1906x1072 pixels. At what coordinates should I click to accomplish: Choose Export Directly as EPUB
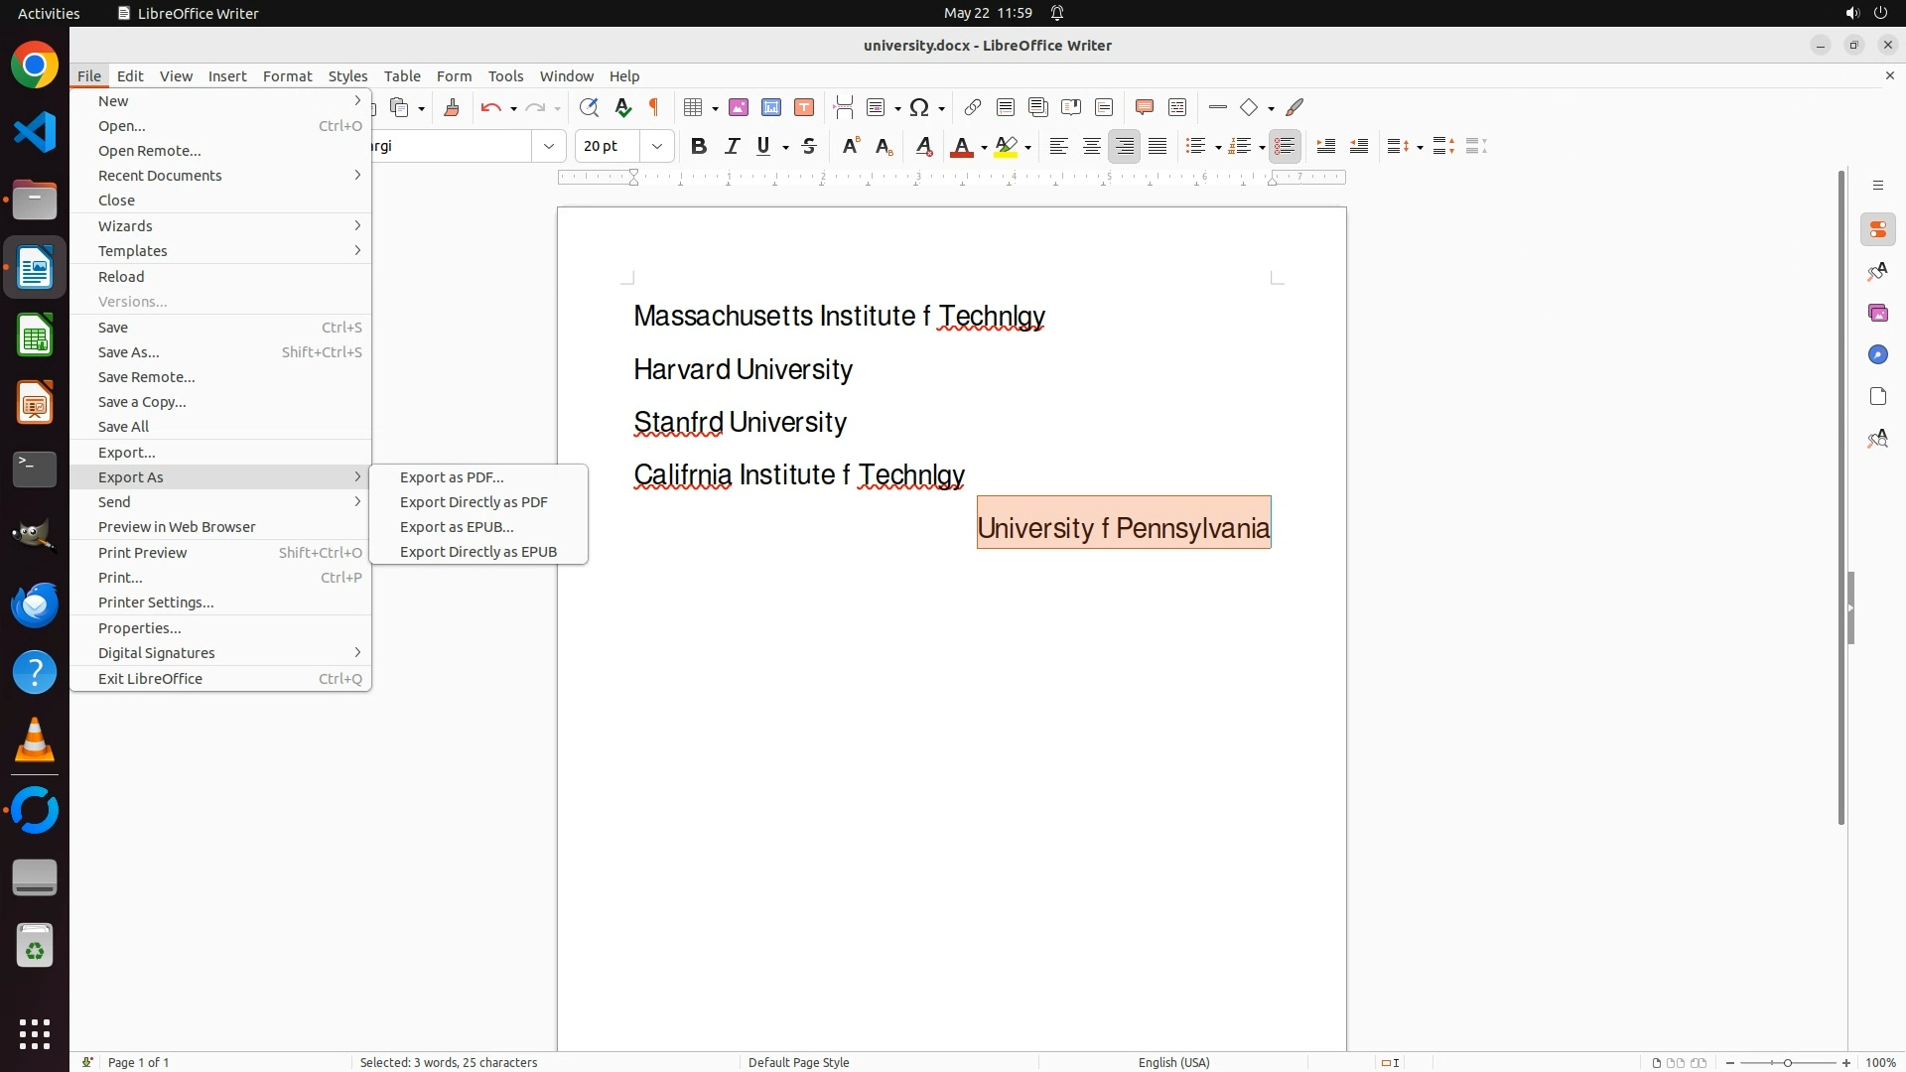[477, 552]
